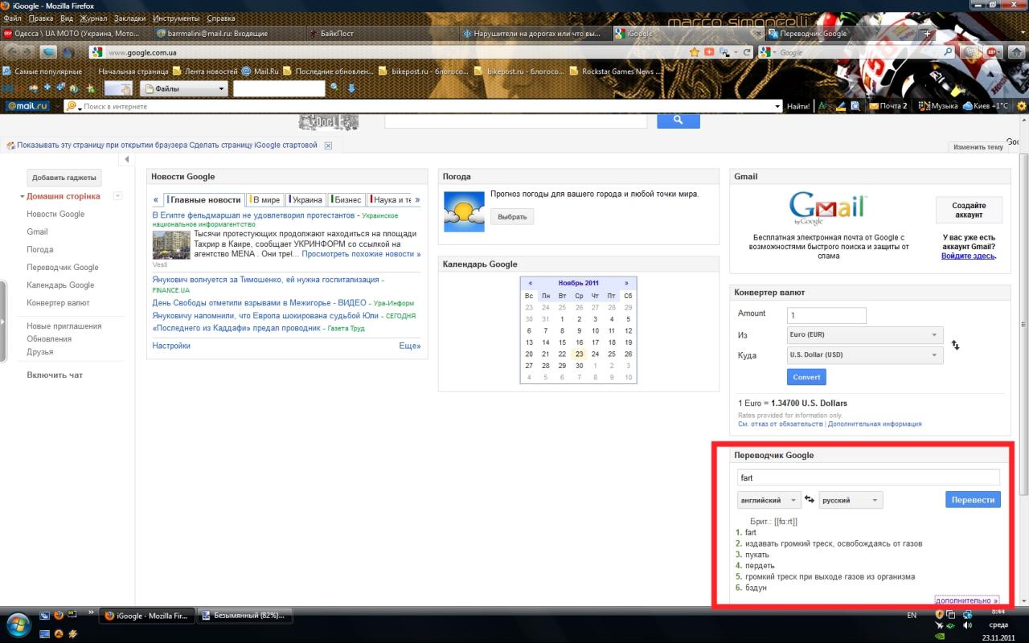Screen dimensions: 1029x643
Task: Open the Закладки menu
Action: point(130,18)
